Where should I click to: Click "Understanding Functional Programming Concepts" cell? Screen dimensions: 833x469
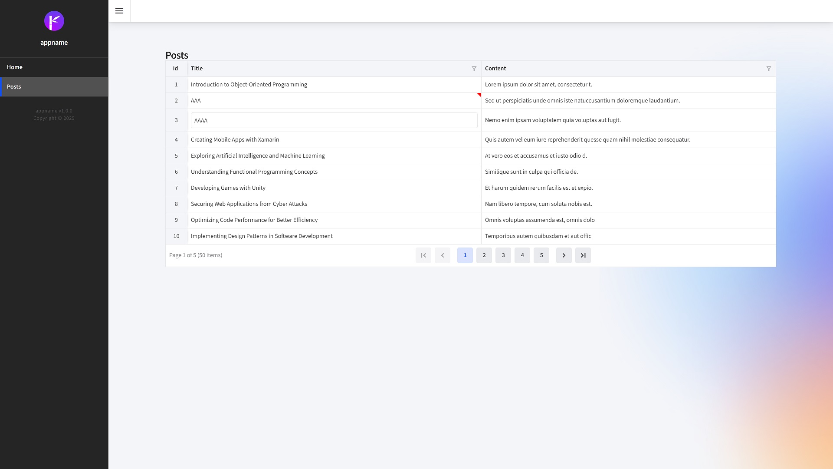(334, 172)
